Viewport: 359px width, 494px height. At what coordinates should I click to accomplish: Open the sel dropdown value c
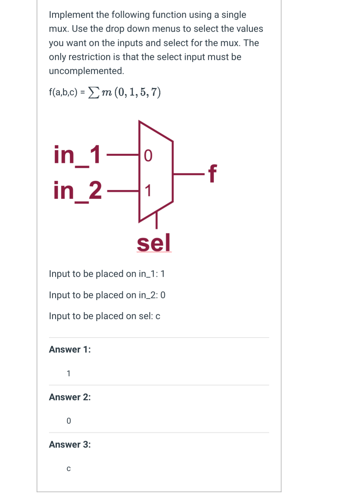click(158, 316)
